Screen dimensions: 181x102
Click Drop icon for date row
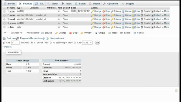[x=104, y=27]
